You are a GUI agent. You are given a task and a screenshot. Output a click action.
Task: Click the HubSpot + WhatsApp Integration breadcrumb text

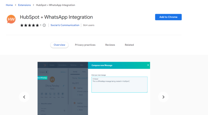(56, 5)
